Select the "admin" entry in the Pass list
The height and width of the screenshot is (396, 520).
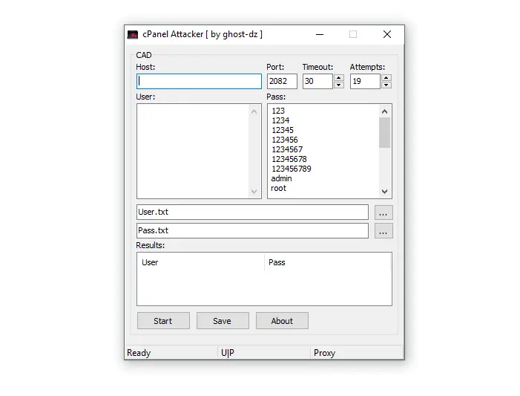tap(282, 178)
